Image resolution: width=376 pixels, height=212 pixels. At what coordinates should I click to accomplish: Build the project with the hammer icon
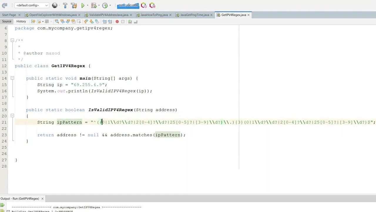65,5
